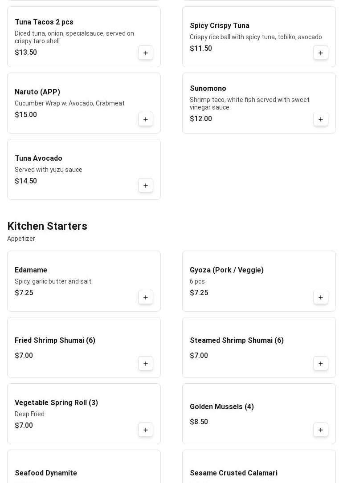
Task: Click the Kitchen Starters section heading
Action: [47, 226]
